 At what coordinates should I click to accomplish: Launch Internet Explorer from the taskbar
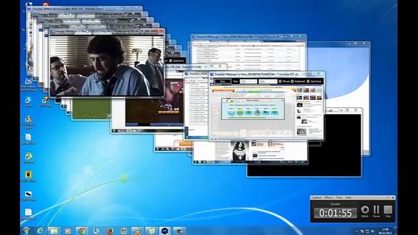(x=40, y=230)
